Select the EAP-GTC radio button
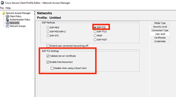Viewport: 176px width, 97px height. pyautogui.click(x=48, y=36)
